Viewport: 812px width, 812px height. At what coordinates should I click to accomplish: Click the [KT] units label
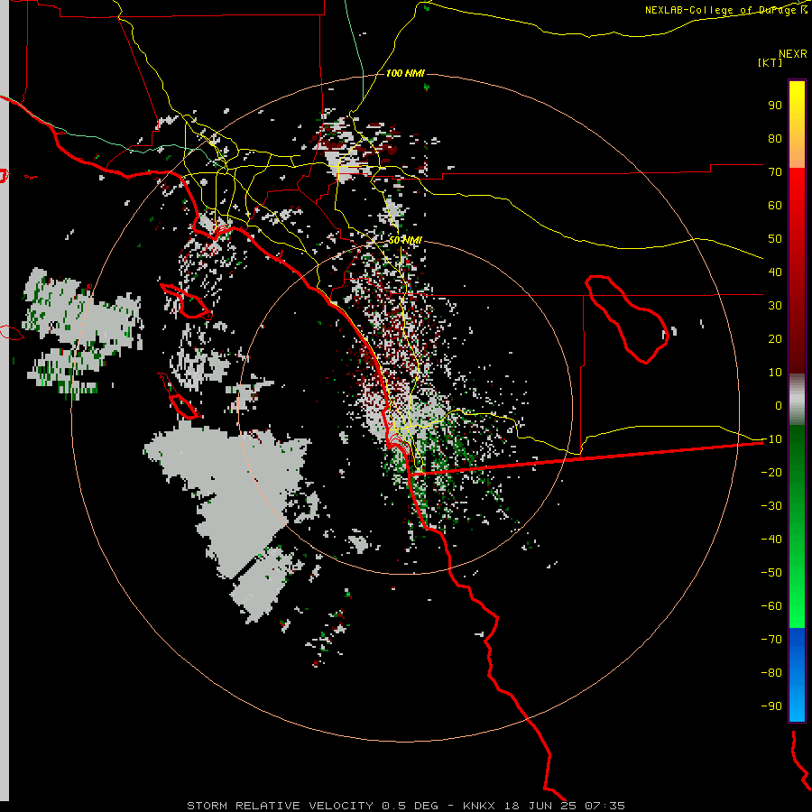coord(770,62)
